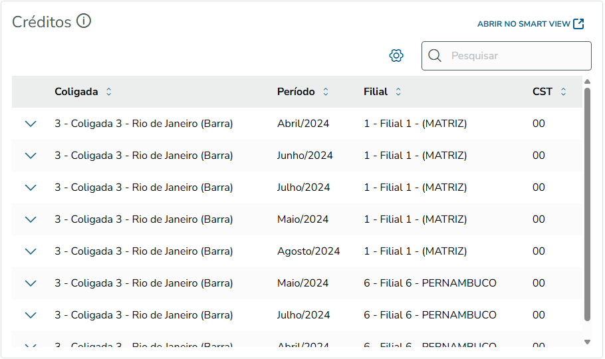This screenshot has width=605, height=359.
Task: Sort by CST column arrows
Action: pyautogui.click(x=563, y=92)
